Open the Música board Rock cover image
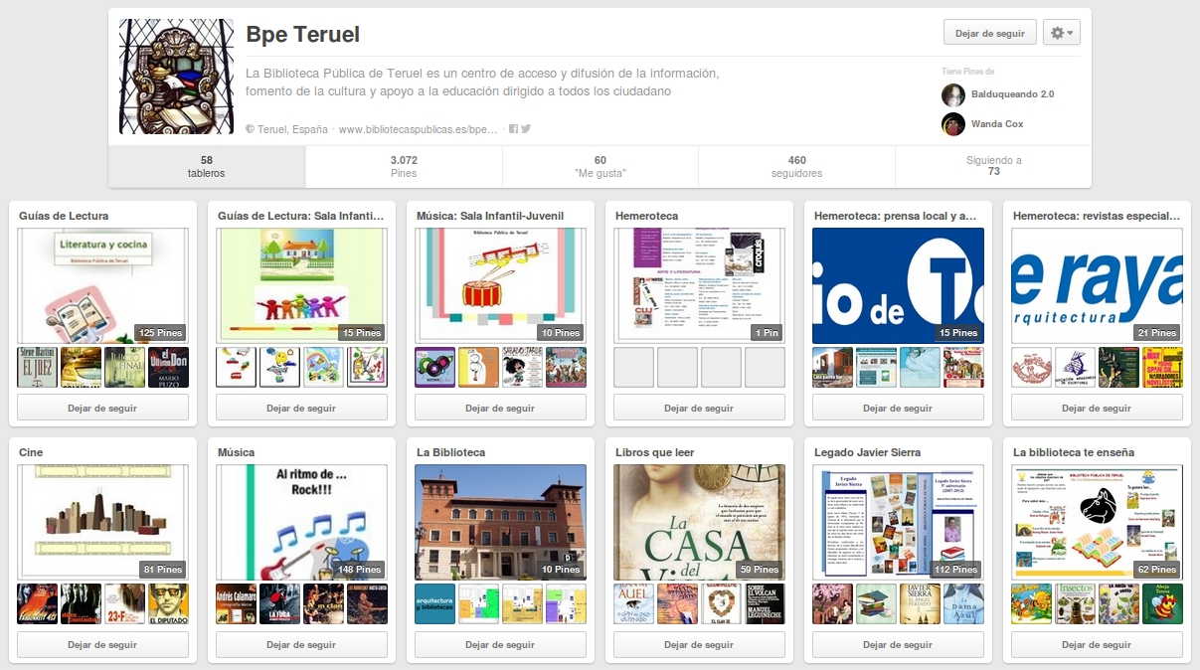The width and height of the screenshot is (1200, 670). point(301,522)
